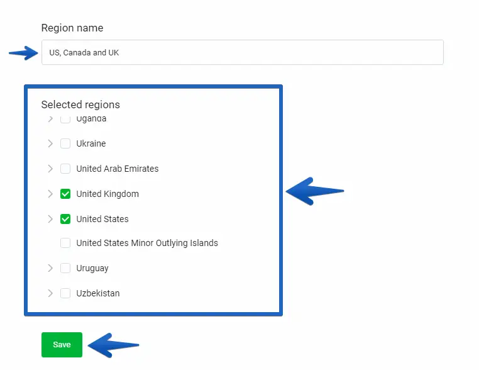Expand the Uganda region chevron

click(x=50, y=119)
